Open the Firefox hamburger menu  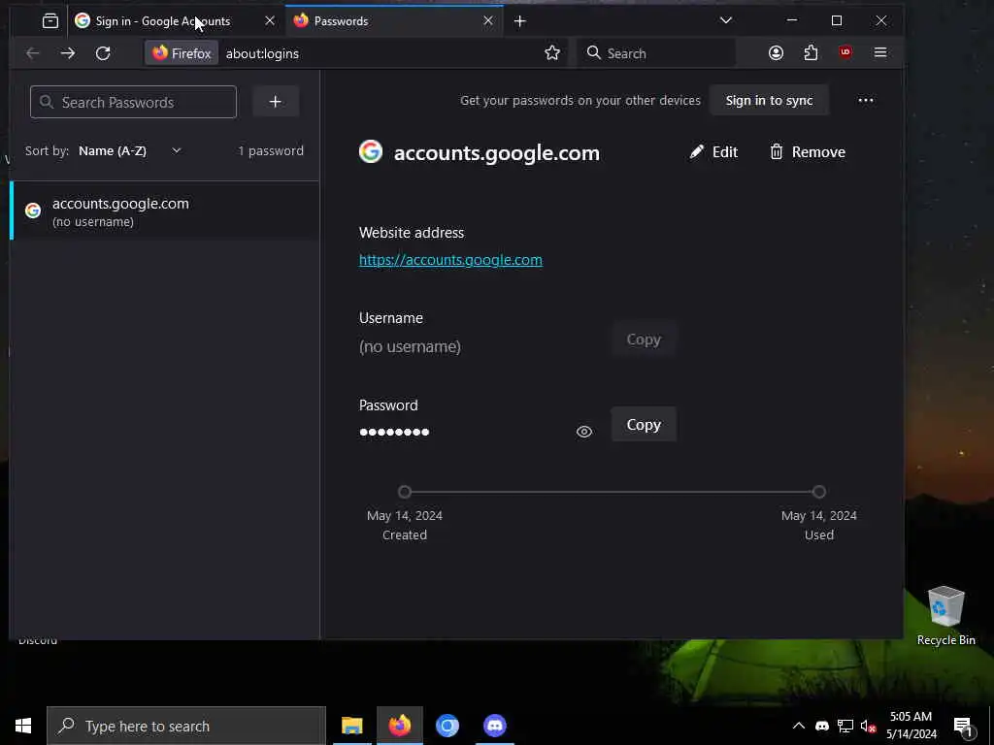pos(879,53)
